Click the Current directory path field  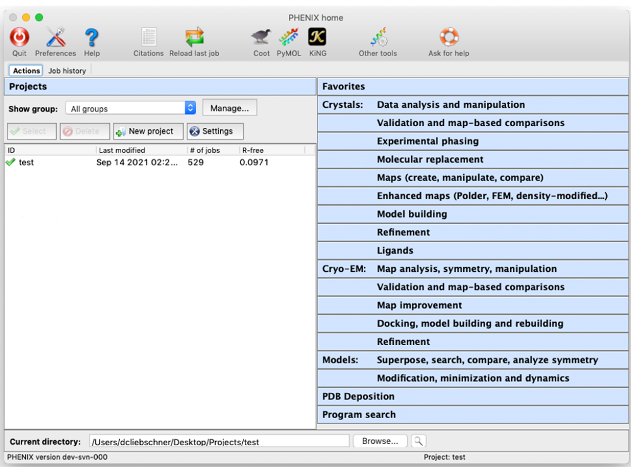pos(218,441)
